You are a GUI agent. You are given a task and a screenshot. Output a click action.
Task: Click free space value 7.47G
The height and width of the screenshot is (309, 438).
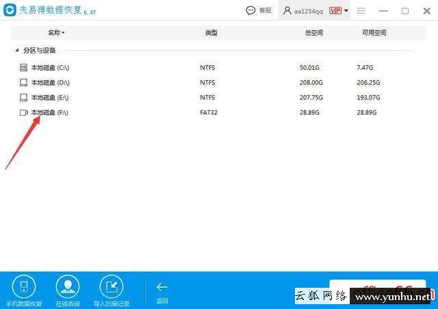click(365, 68)
